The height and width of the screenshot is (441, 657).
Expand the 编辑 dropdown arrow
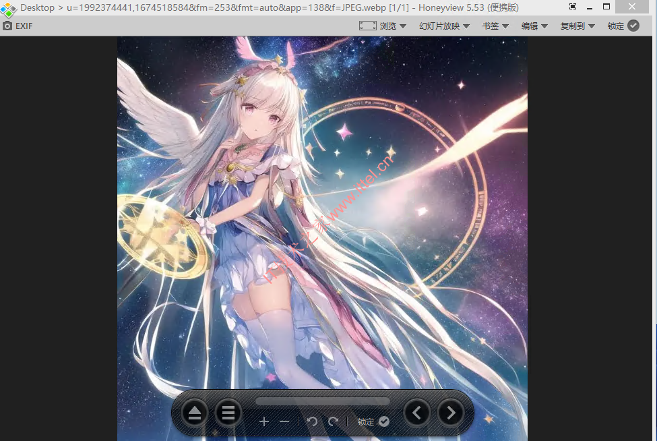pyautogui.click(x=544, y=26)
